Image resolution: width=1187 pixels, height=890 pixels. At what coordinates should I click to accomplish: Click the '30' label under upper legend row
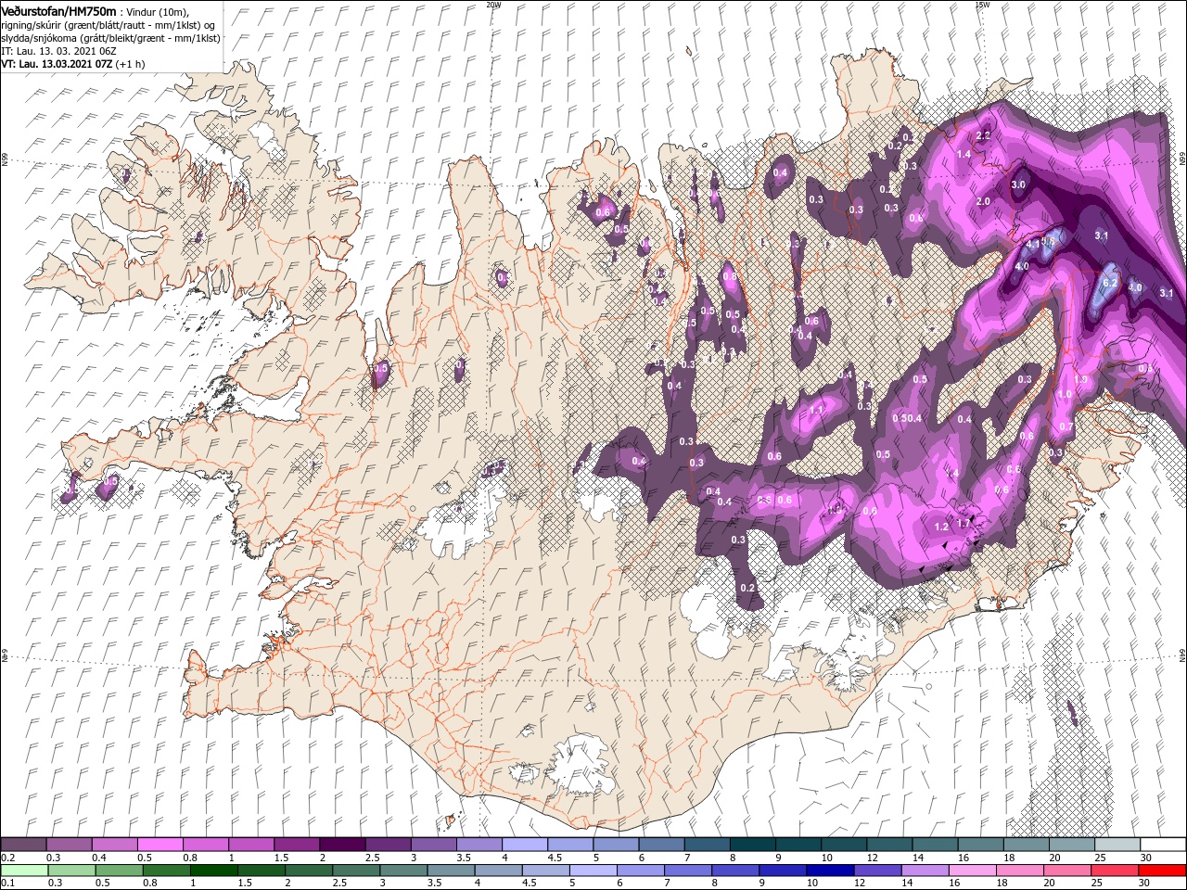coord(1146,858)
